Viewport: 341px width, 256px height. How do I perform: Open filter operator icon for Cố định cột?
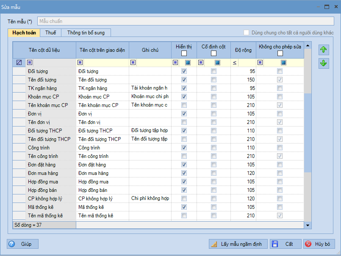[201, 63]
